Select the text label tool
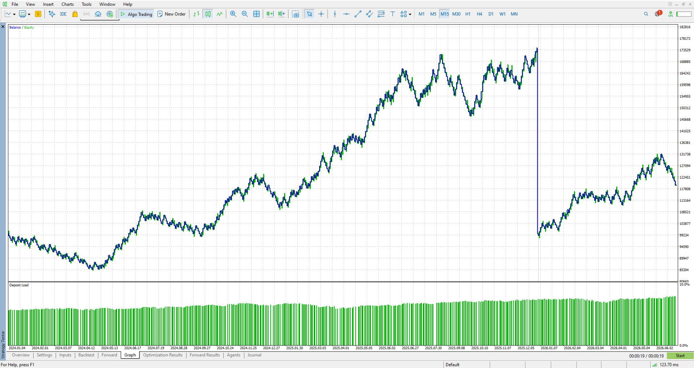This screenshot has height=368, width=694. tap(393, 14)
